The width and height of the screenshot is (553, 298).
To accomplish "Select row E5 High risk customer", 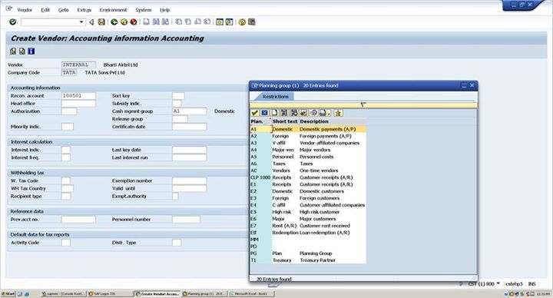I will [x=308, y=212].
